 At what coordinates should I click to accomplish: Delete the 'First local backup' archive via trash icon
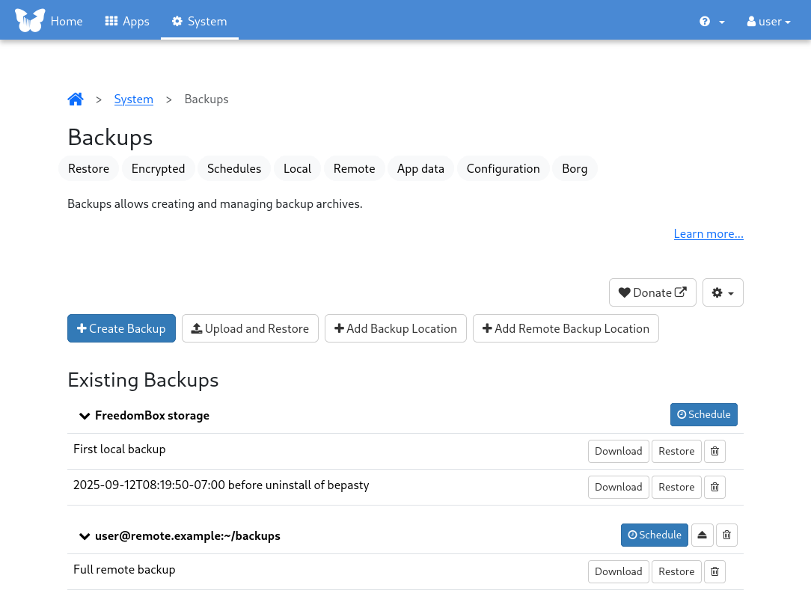714,451
